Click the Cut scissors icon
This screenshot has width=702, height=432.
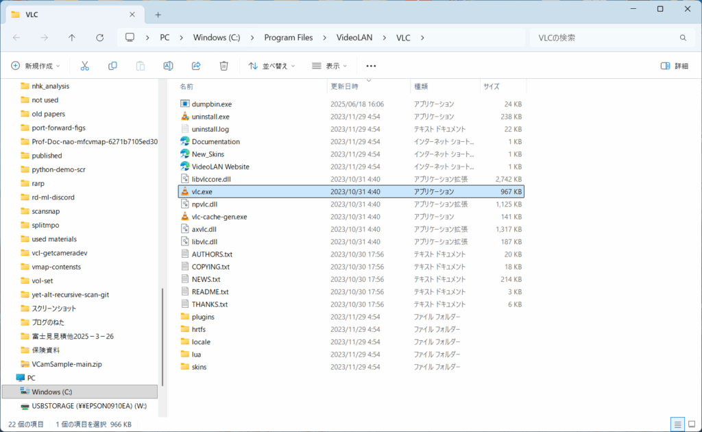coord(84,66)
